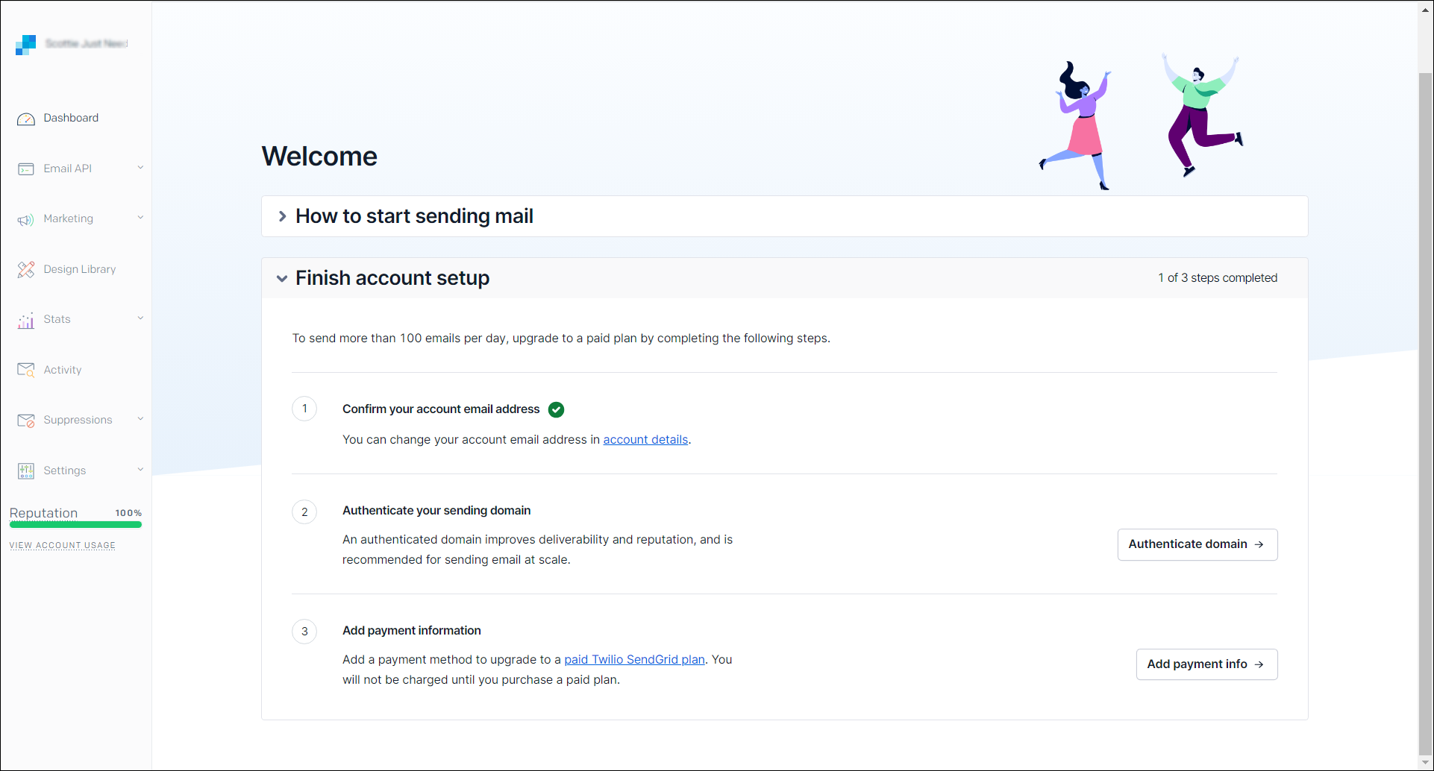Expand the Marketing submenu chevron
The height and width of the screenshot is (771, 1434).
click(140, 218)
